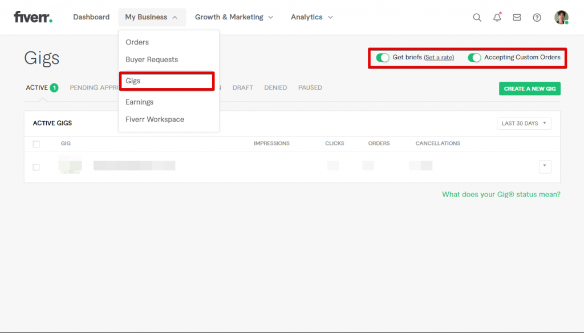Open the Set a rate link
584x333 pixels.
tap(439, 58)
